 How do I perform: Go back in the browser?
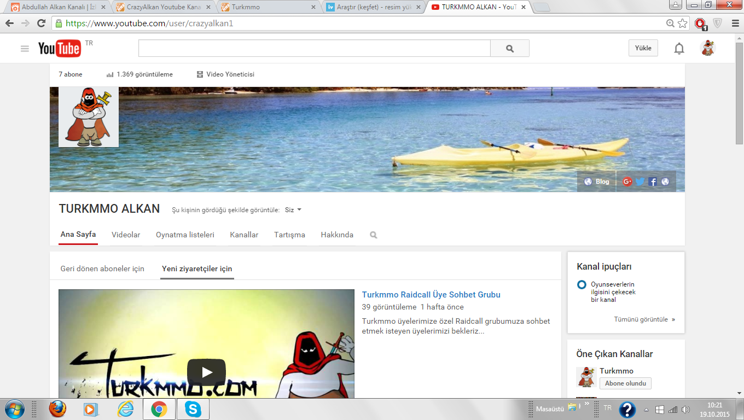[10, 24]
